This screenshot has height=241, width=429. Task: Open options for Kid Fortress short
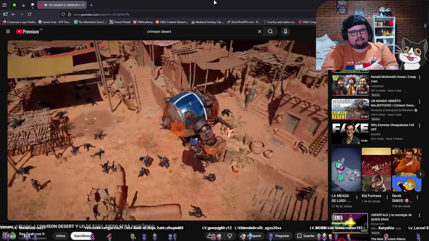click(x=387, y=197)
